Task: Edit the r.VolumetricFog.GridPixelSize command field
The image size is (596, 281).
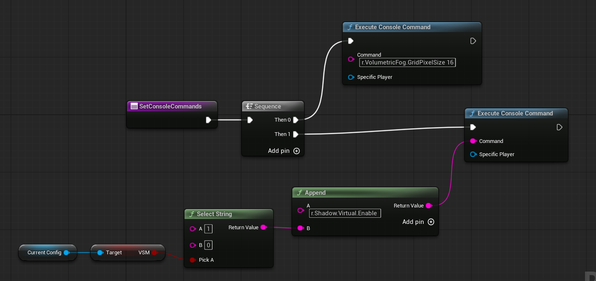Action: pyautogui.click(x=407, y=62)
